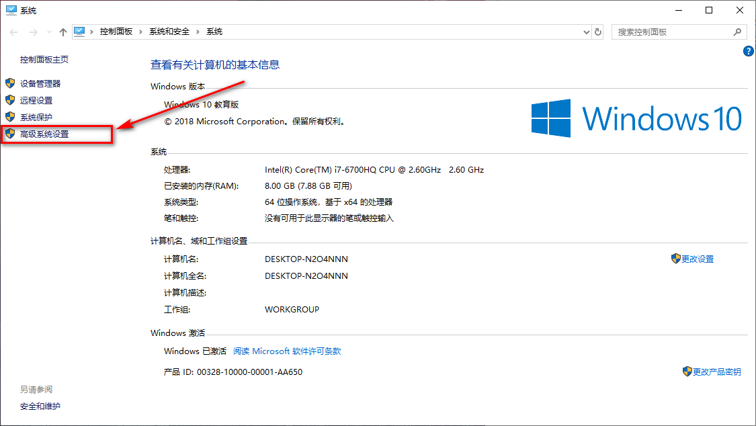The height and width of the screenshot is (426, 756).
Task: Click the shield icon beside 高级系统设置
Action: tap(10, 134)
